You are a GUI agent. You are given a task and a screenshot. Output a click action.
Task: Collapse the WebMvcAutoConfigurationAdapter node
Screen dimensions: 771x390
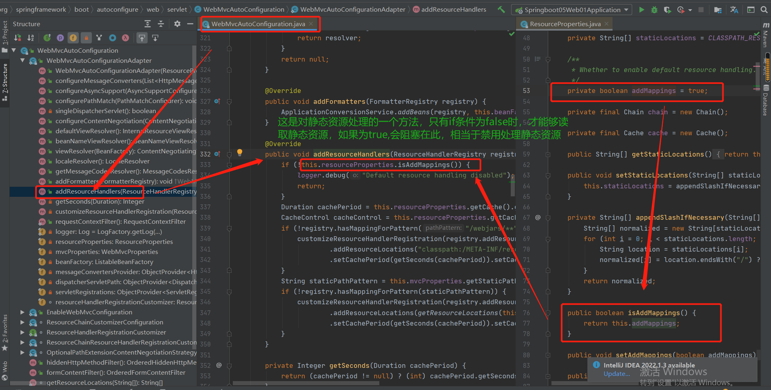point(23,60)
